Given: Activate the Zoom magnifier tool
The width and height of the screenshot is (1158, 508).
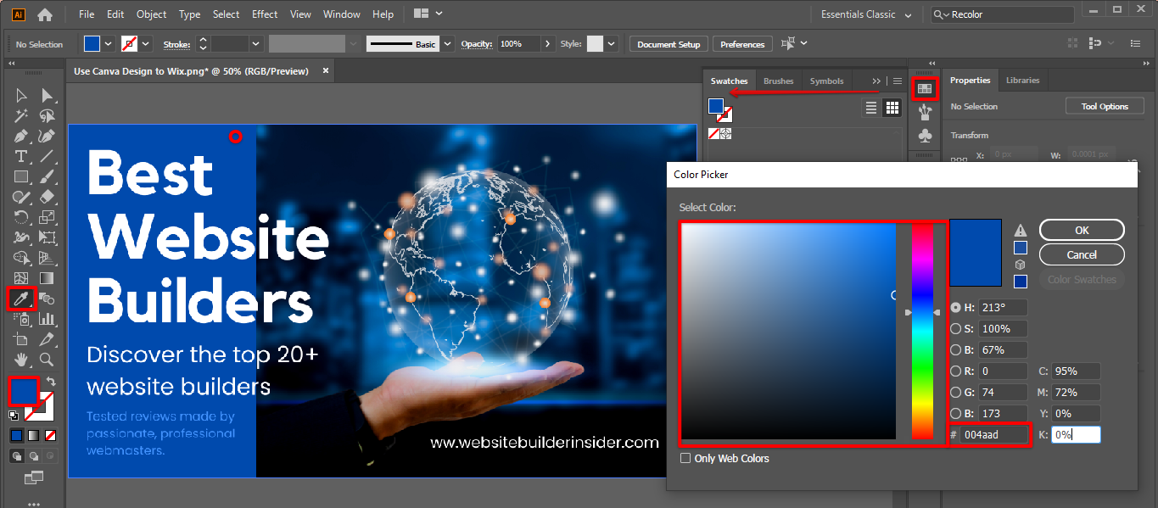Looking at the screenshot, I should point(48,360).
